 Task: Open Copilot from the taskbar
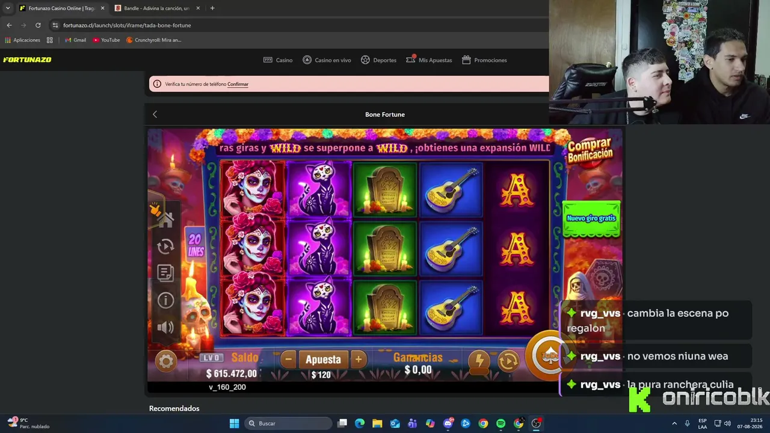click(x=430, y=423)
